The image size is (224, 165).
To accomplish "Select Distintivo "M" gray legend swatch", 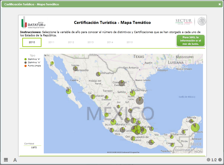I will point(26,63).
